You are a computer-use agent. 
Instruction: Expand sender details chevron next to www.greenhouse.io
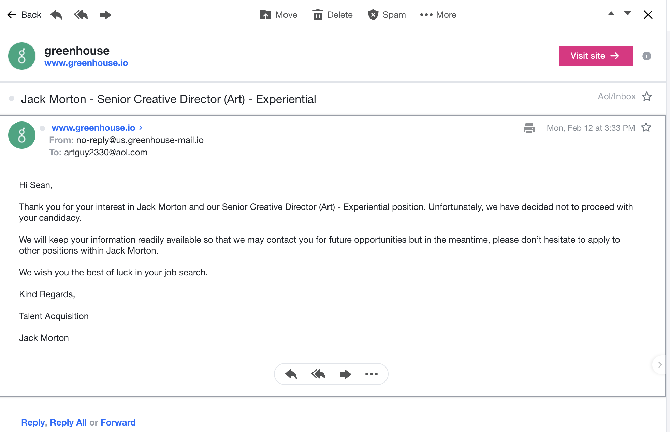click(141, 128)
